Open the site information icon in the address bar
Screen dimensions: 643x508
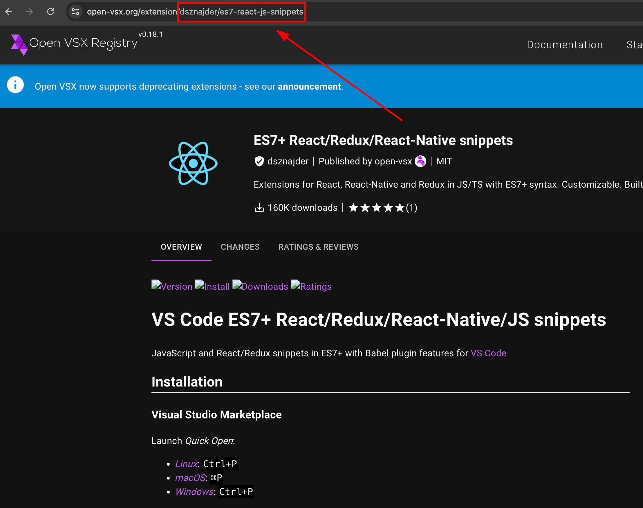pos(76,12)
